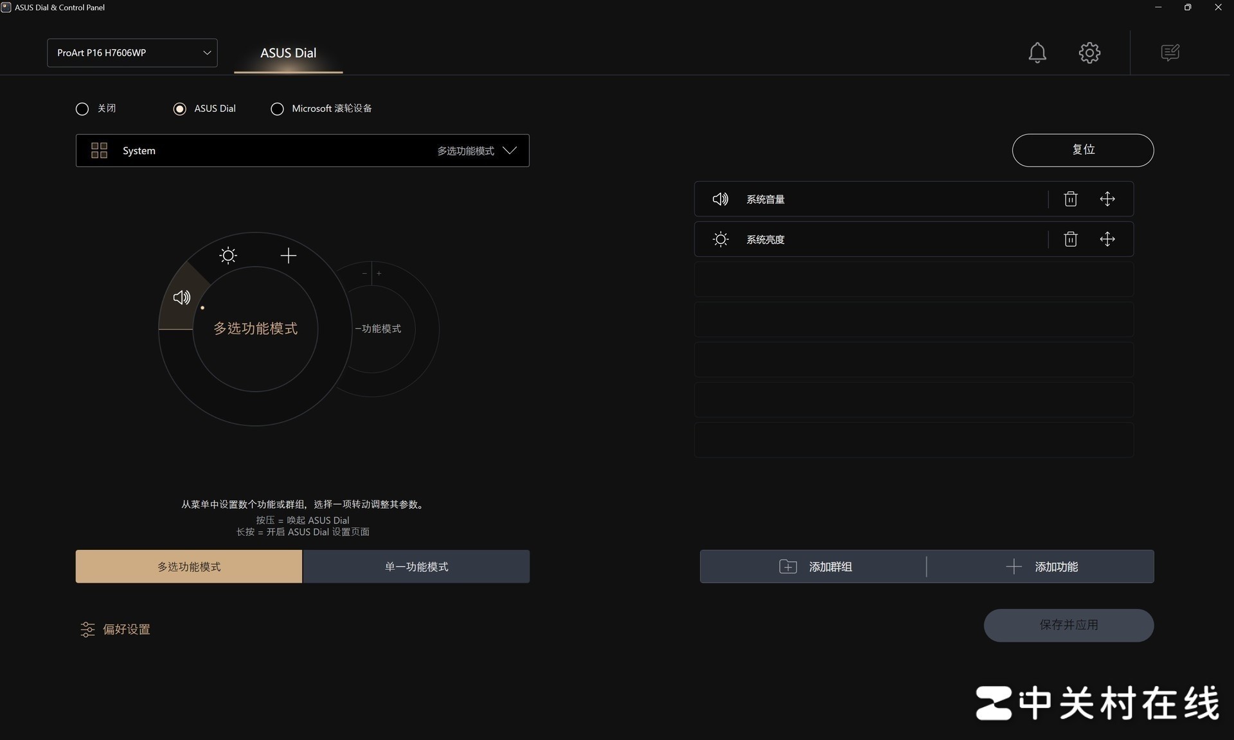The height and width of the screenshot is (740, 1234).
Task: Select the 系统亮度 list row
Action: coord(914,239)
